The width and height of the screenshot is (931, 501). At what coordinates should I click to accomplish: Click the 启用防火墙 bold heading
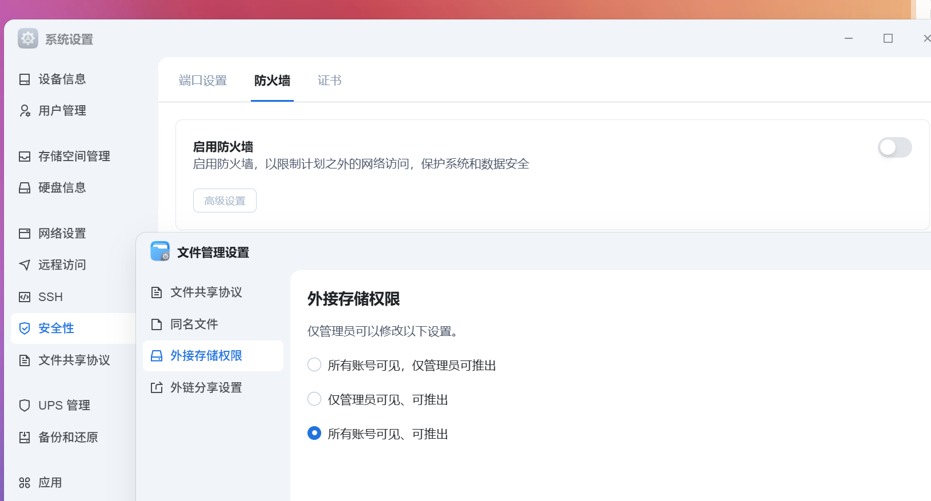coord(223,147)
